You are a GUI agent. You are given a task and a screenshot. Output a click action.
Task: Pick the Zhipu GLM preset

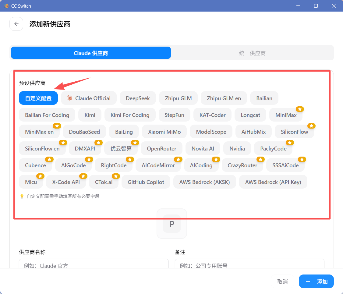point(178,98)
